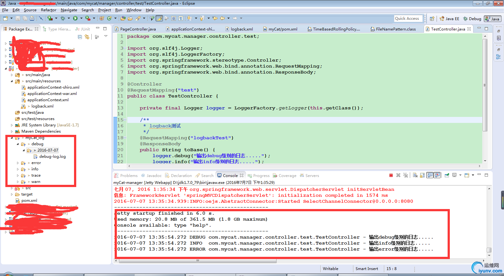Terminate the running process in Console
The image size is (504, 276).
point(391,175)
